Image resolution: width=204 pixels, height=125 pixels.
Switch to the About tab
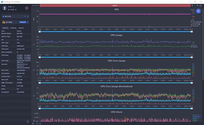(x=21, y=28)
